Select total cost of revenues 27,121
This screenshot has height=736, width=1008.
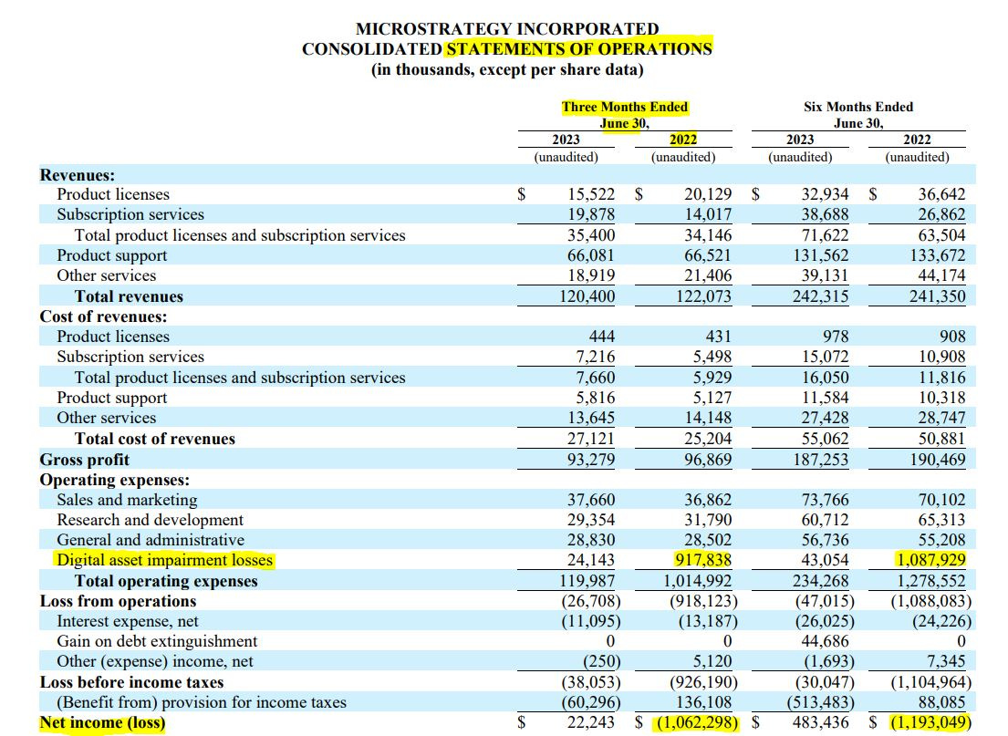tap(591, 439)
